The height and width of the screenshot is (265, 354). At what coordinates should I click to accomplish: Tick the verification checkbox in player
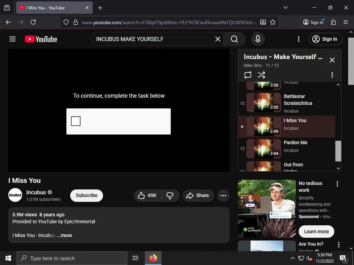(x=76, y=121)
